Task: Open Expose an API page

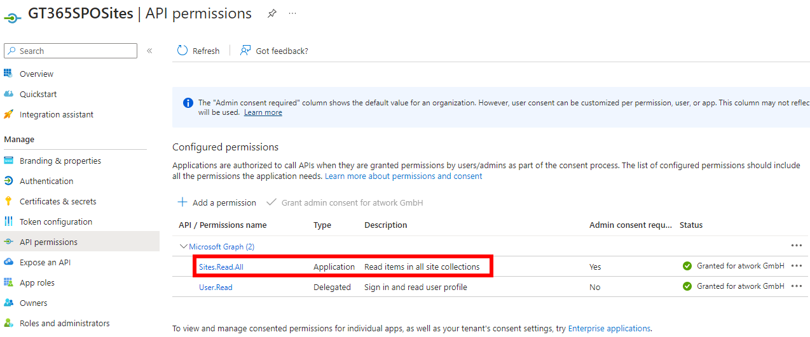Action: pyautogui.click(x=45, y=262)
